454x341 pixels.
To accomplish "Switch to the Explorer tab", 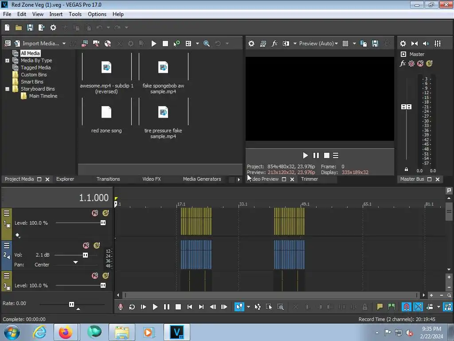I will (65, 179).
